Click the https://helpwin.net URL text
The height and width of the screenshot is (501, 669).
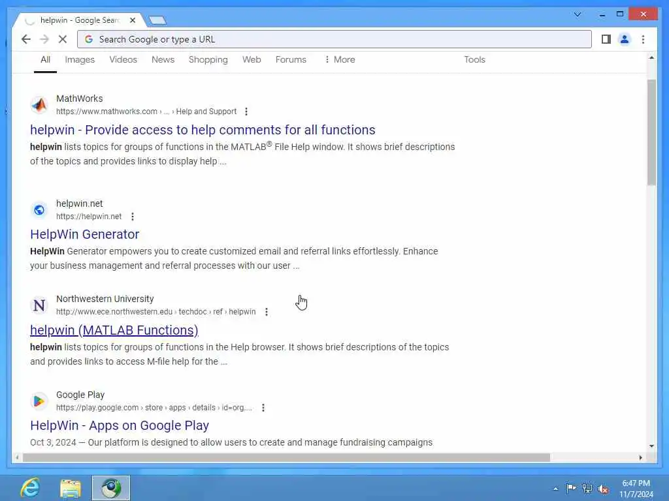89,217
